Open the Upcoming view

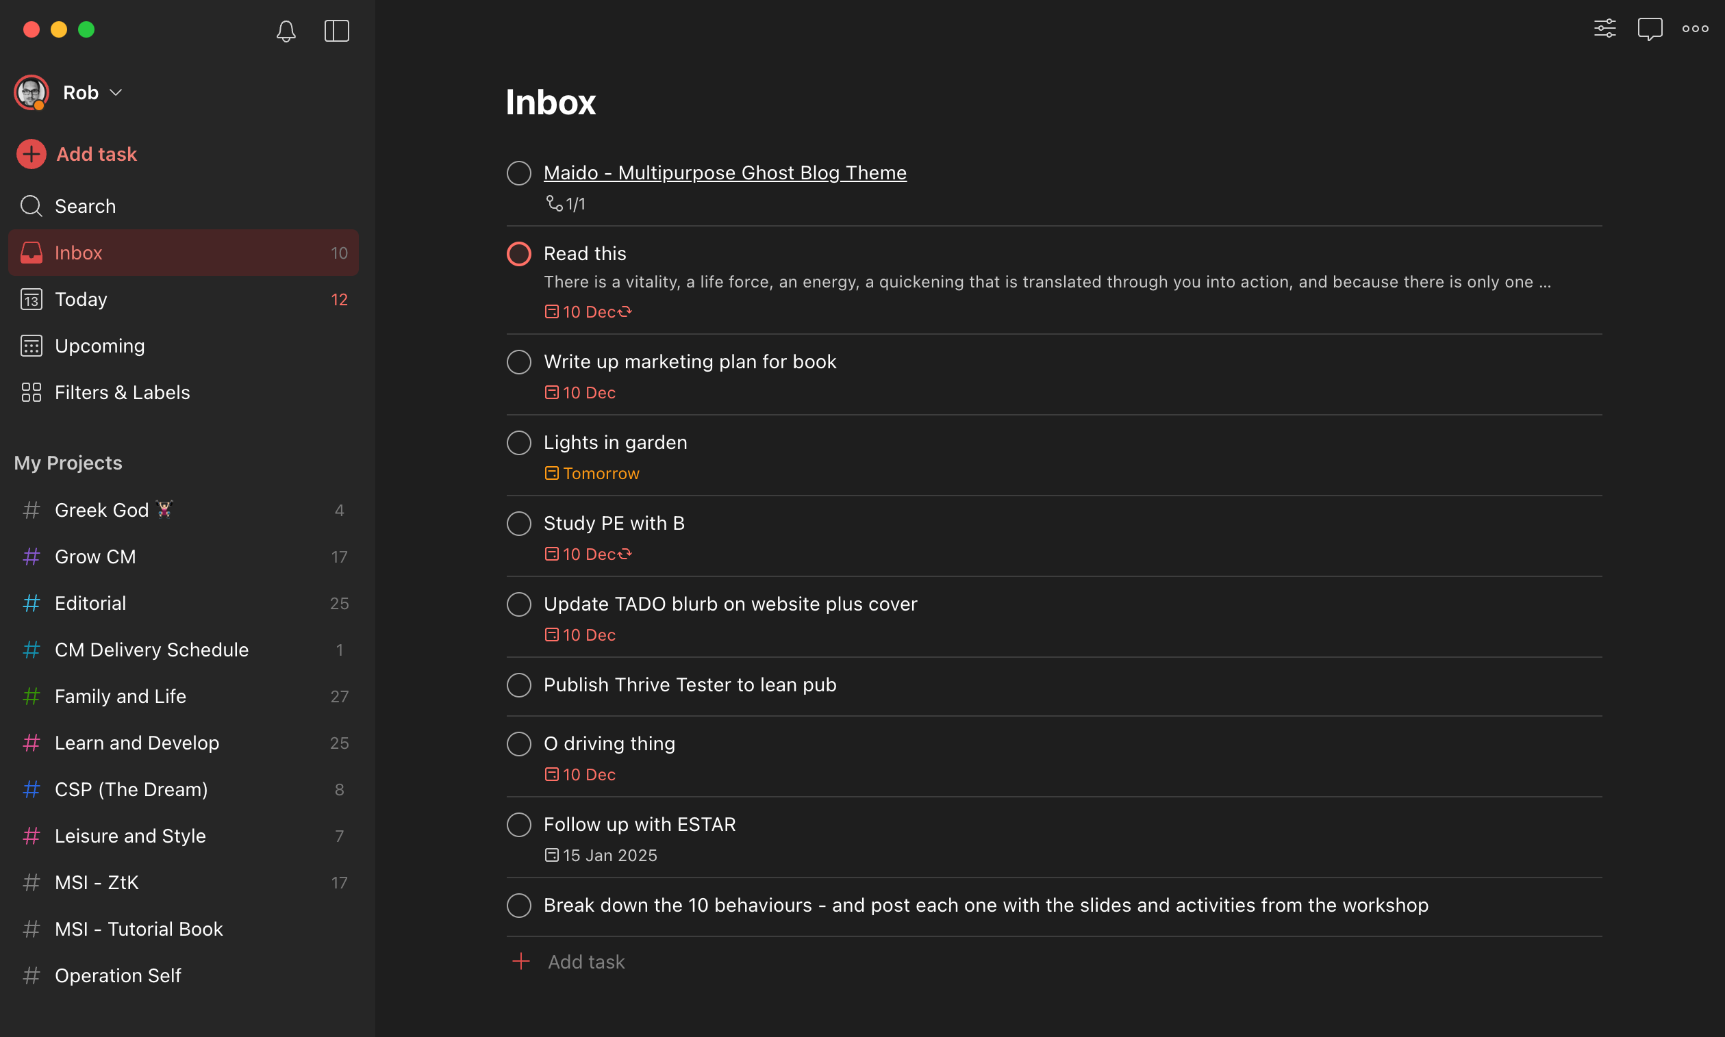point(99,345)
